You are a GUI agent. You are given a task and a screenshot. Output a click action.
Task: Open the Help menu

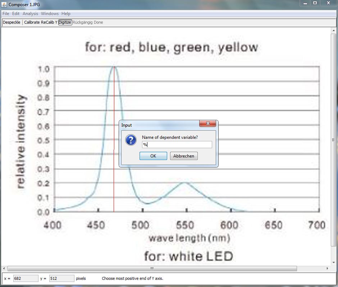tap(66, 14)
